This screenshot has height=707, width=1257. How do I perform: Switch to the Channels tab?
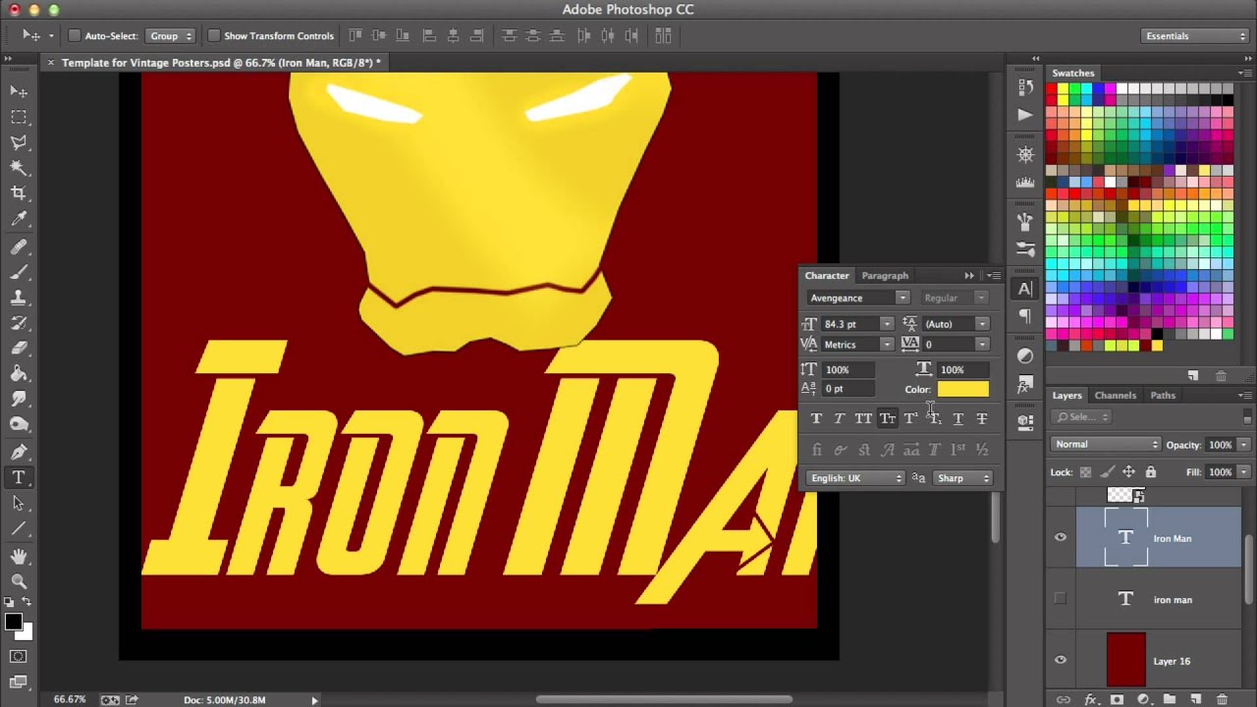click(1116, 396)
